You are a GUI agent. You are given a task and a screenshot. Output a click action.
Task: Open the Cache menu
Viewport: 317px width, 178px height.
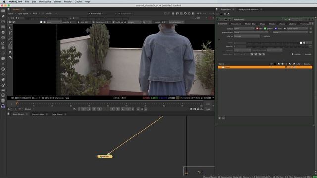point(78,2)
